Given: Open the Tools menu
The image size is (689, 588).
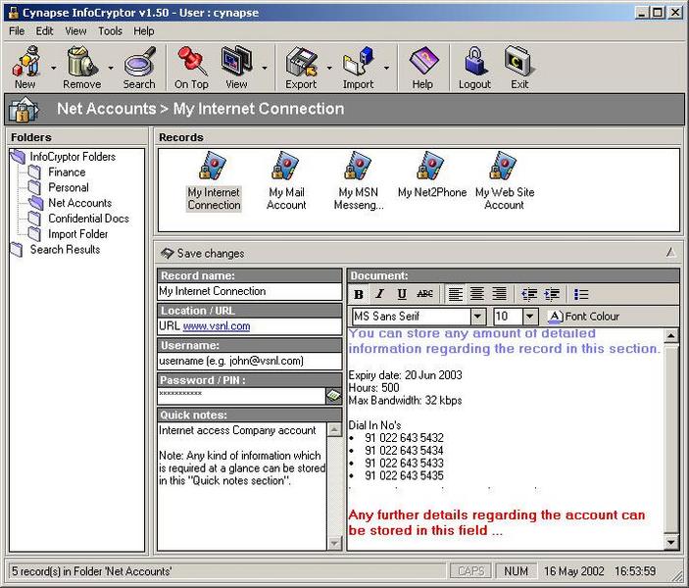Looking at the screenshot, I should pos(110,31).
